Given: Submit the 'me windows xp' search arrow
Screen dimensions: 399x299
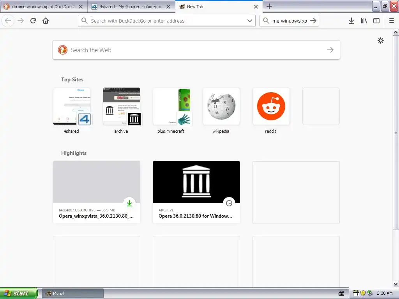Looking at the screenshot, I should [x=313, y=21].
